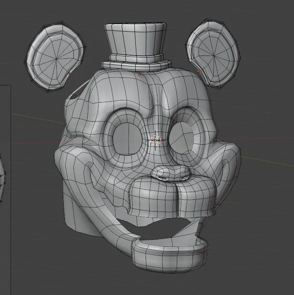Click the right eye socket opening

pyautogui.click(x=181, y=138)
